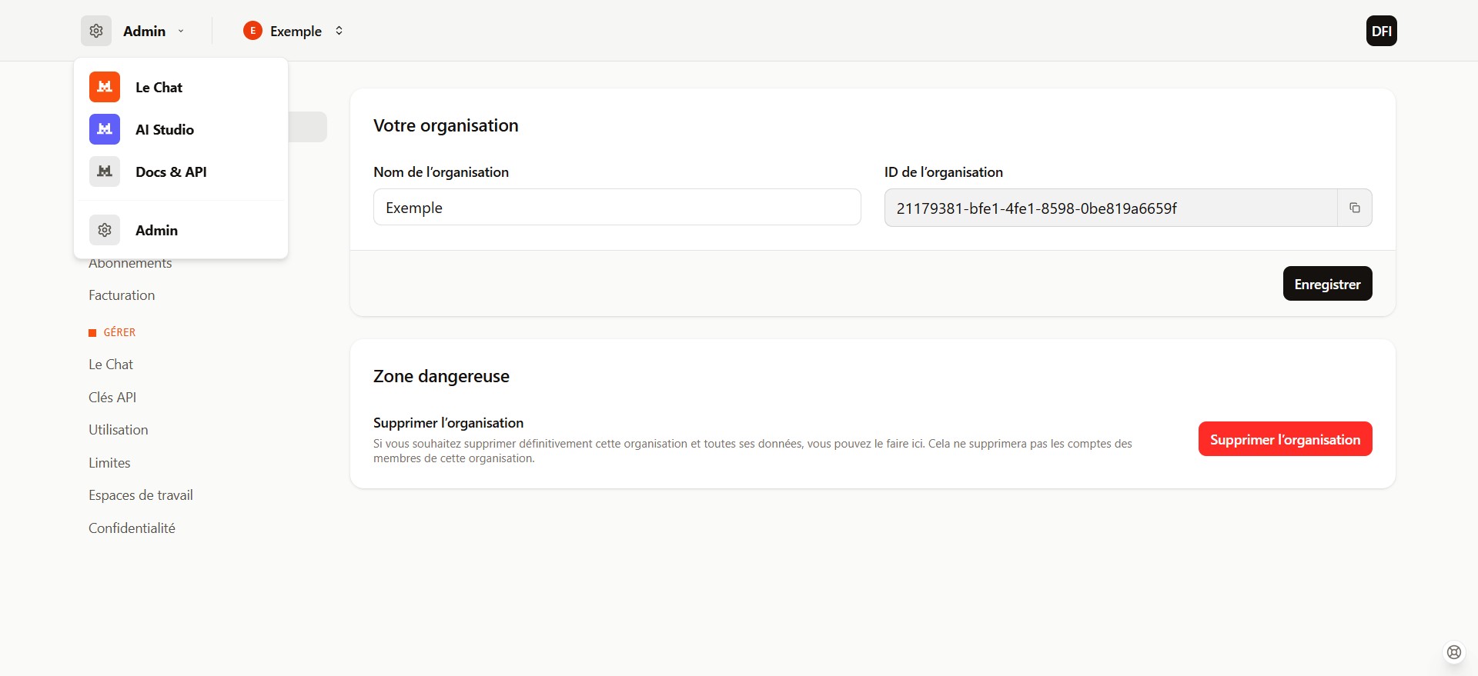Click the Zone dangereuse heading

441,376
